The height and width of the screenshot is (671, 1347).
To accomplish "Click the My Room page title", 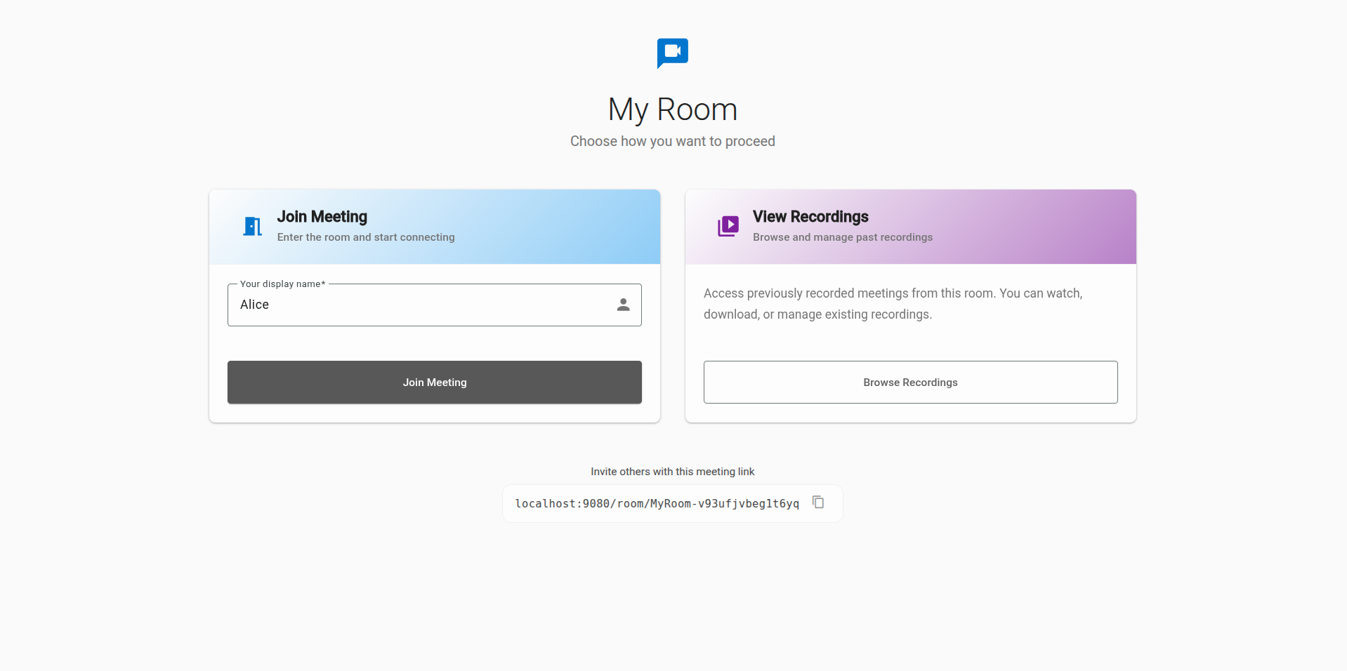I will pyautogui.click(x=672, y=109).
